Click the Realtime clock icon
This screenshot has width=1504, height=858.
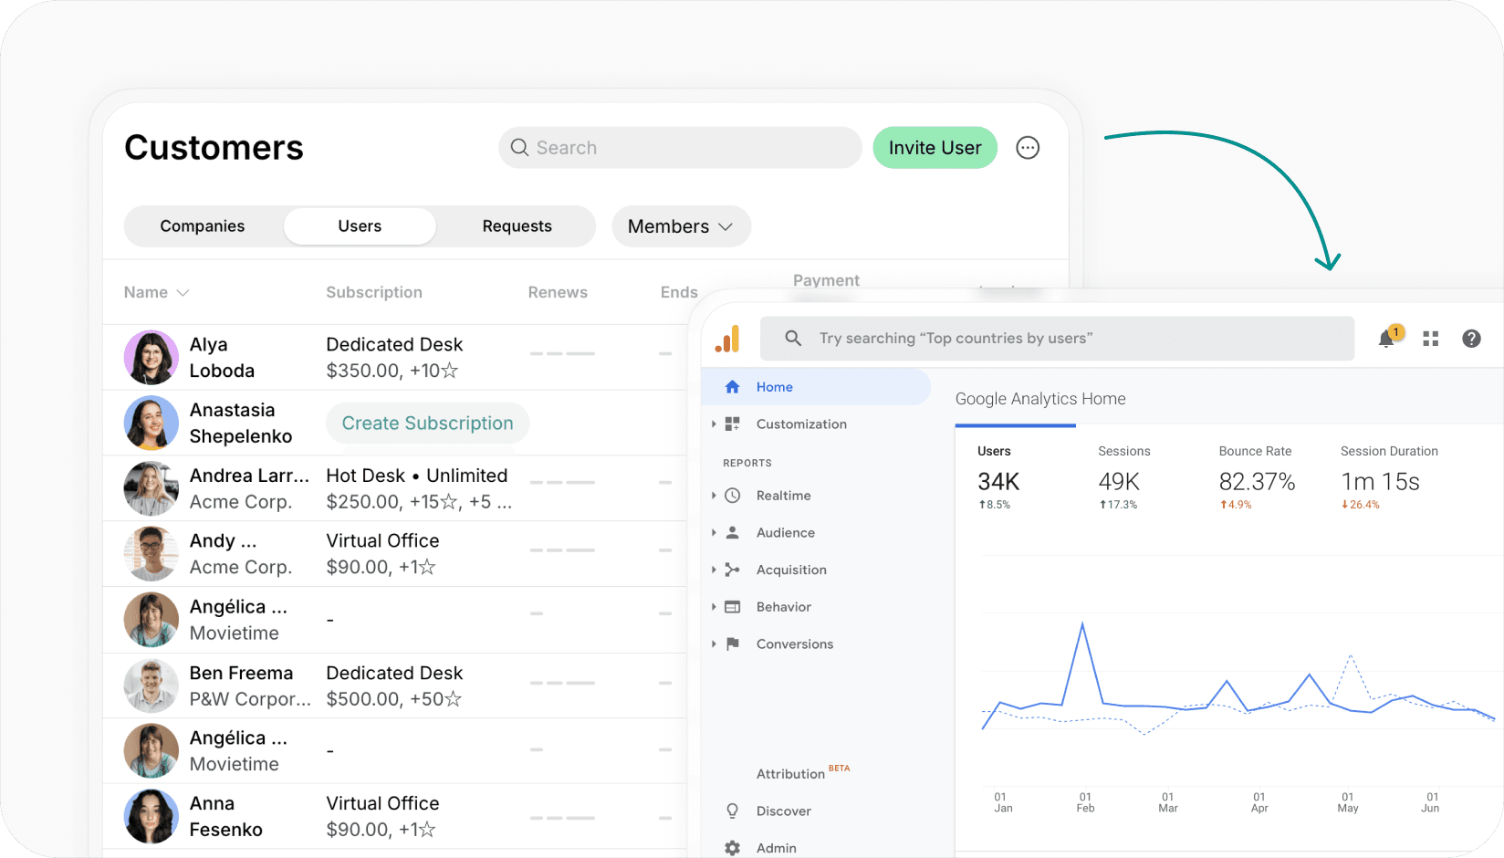click(x=732, y=496)
